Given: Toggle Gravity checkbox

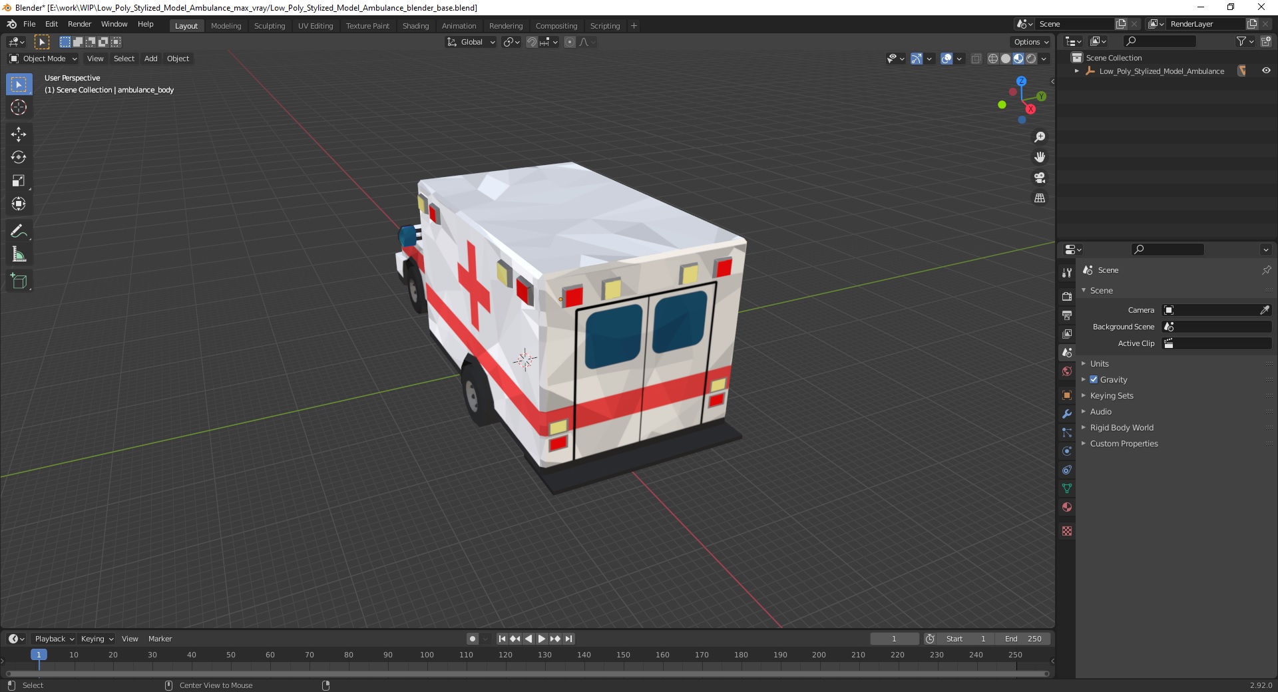Looking at the screenshot, I should point(1094,379).
